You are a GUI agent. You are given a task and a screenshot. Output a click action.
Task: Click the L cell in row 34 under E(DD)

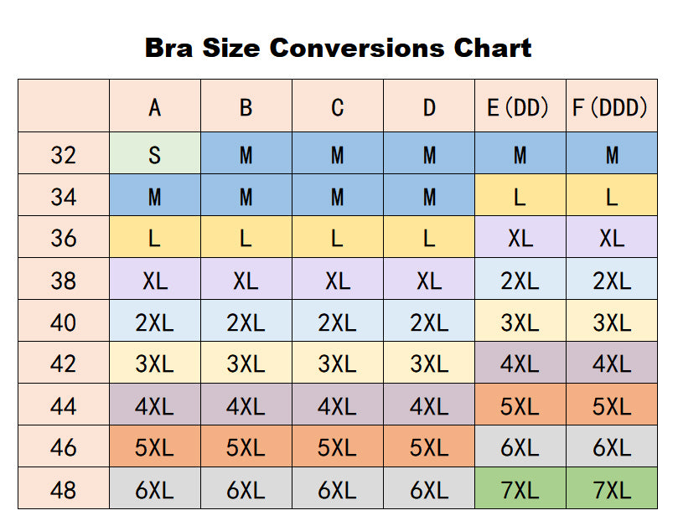click(520, 196)
